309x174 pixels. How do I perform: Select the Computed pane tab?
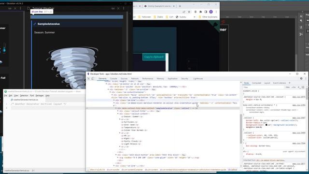(256, 83)
